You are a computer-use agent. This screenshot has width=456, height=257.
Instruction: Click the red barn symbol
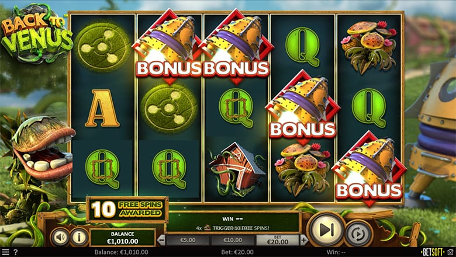tap(236, 169)
